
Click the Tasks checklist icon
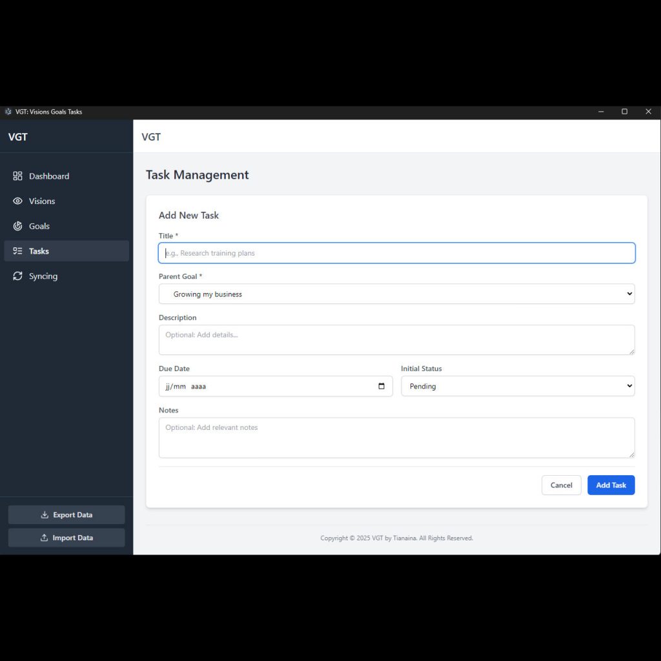pyautogui.click(x=17, y=251)
